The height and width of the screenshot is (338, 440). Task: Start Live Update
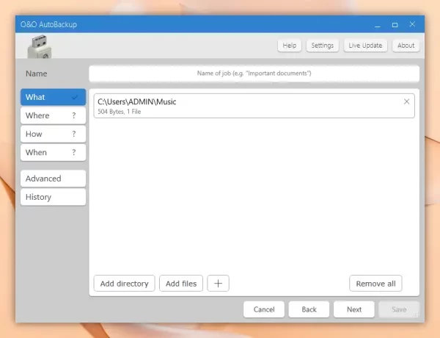365,46
